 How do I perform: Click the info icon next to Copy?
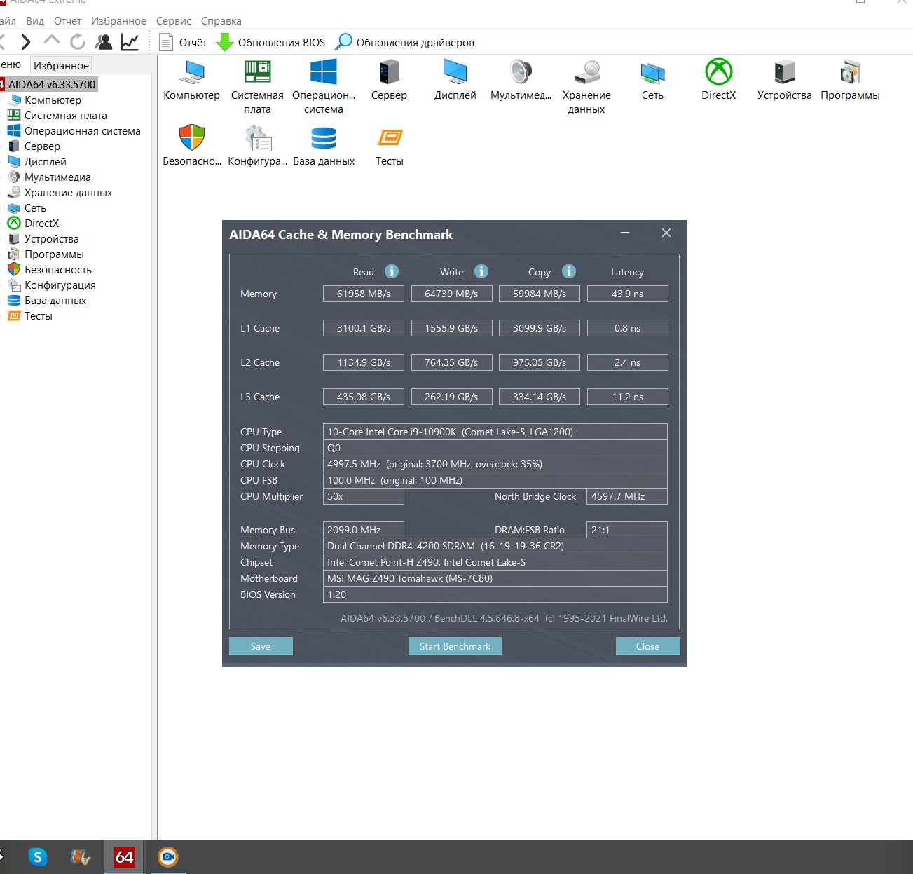pos(569,271)
